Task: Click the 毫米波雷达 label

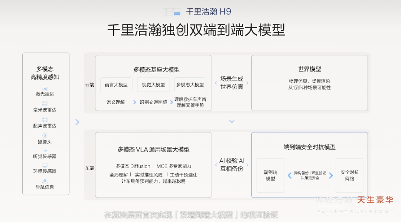Action: (45, 110)
